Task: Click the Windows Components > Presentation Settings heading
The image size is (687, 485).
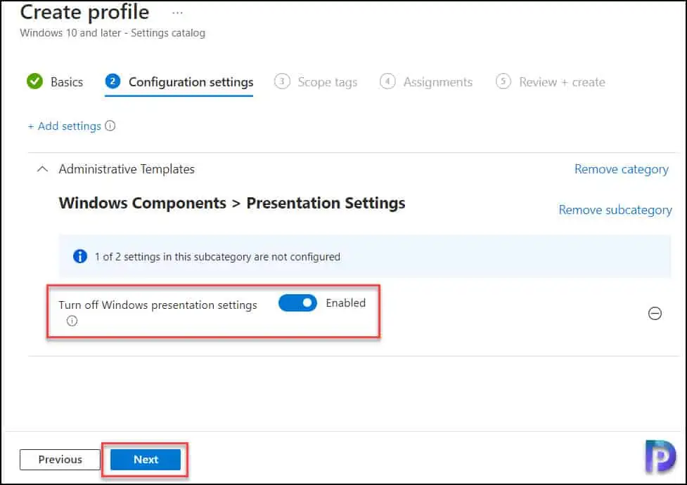Action: pyautogui.click(x=232, y=204)
